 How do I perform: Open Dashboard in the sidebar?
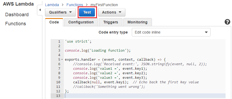coord(17,15)
